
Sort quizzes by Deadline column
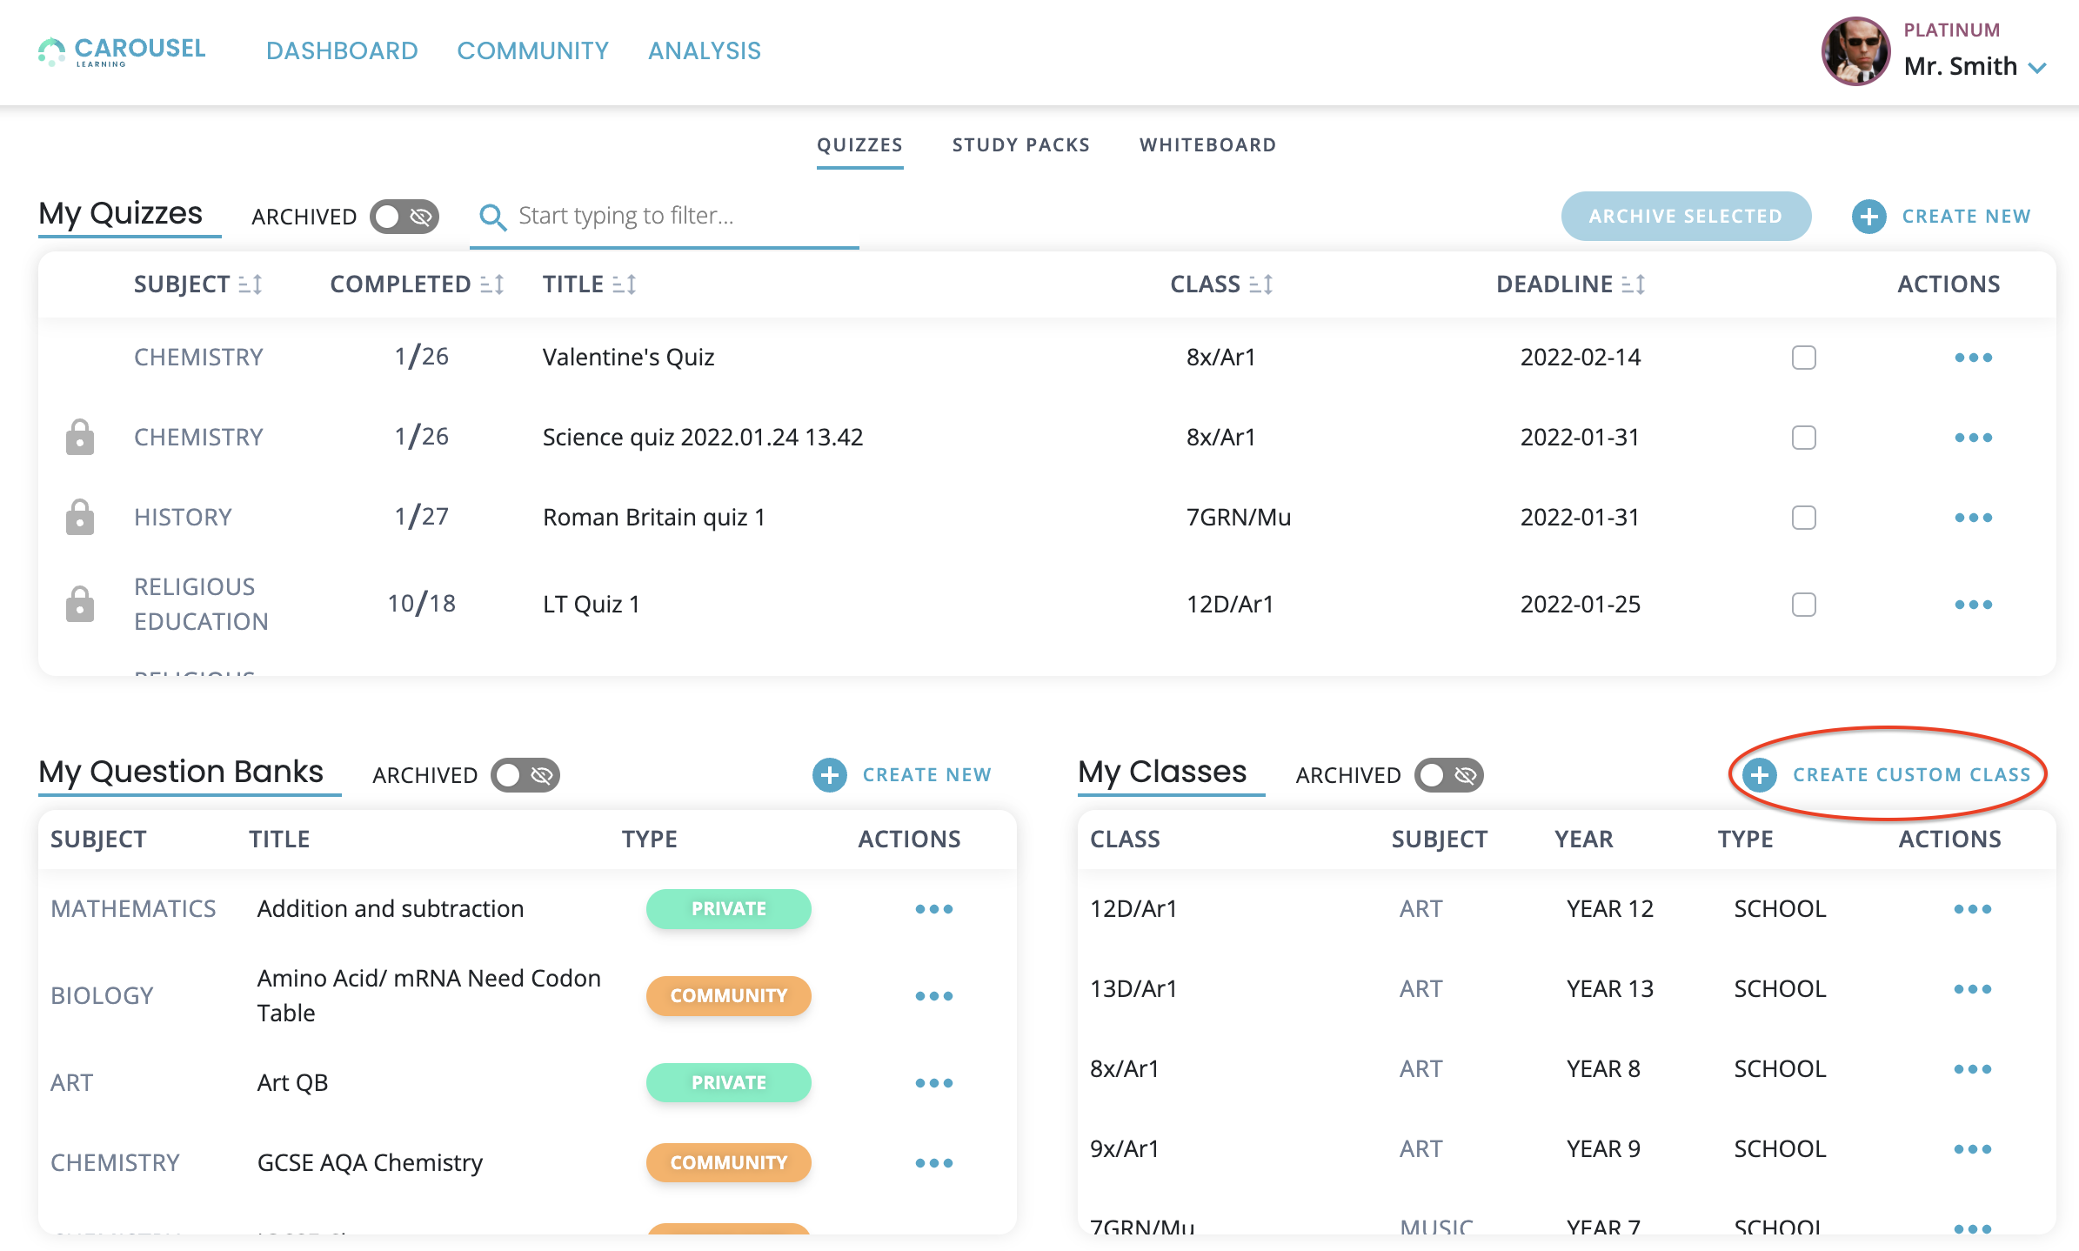[1633, 284]
